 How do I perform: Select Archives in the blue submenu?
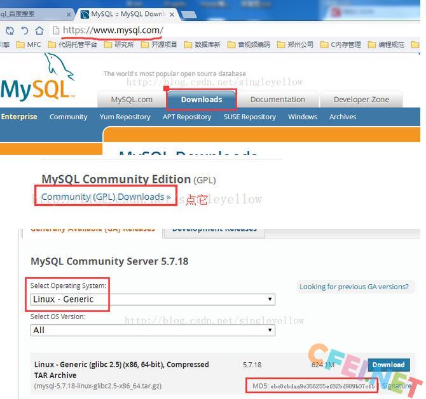click(343, 117)
